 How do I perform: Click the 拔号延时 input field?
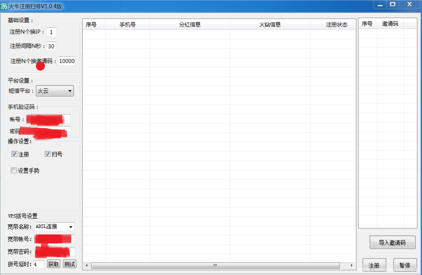pyautogui.click(x=38, y=264)
